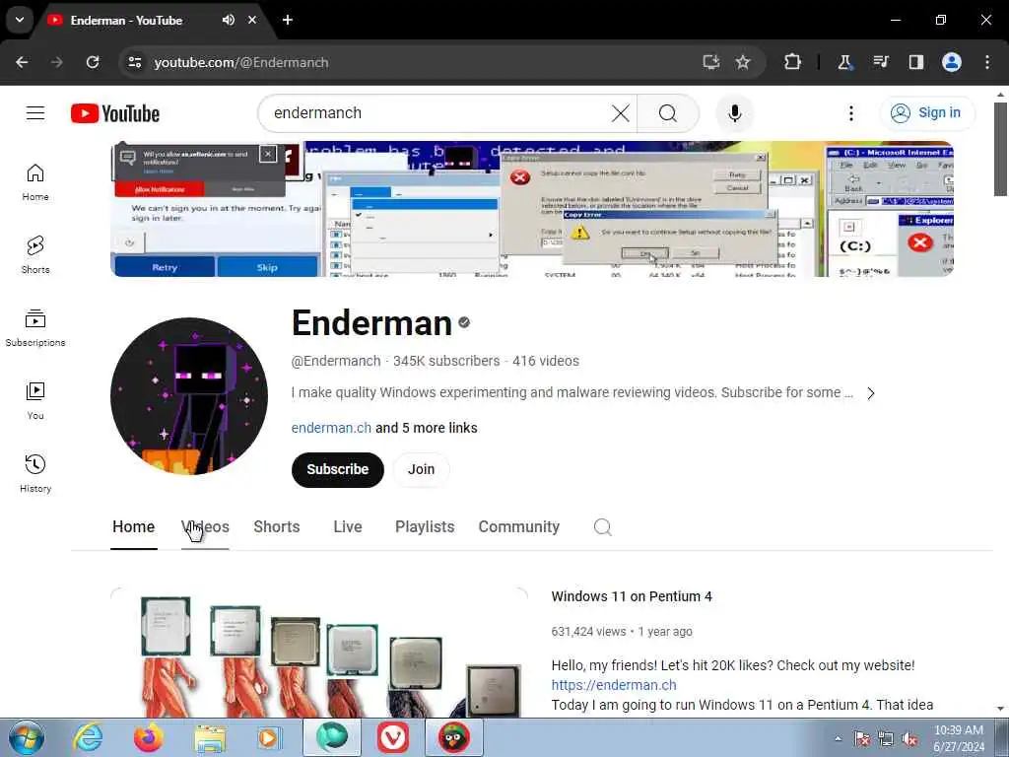This screenshot has width=1009, height=757.
Task: Open the Windows Start button
Action: point(27,737)
